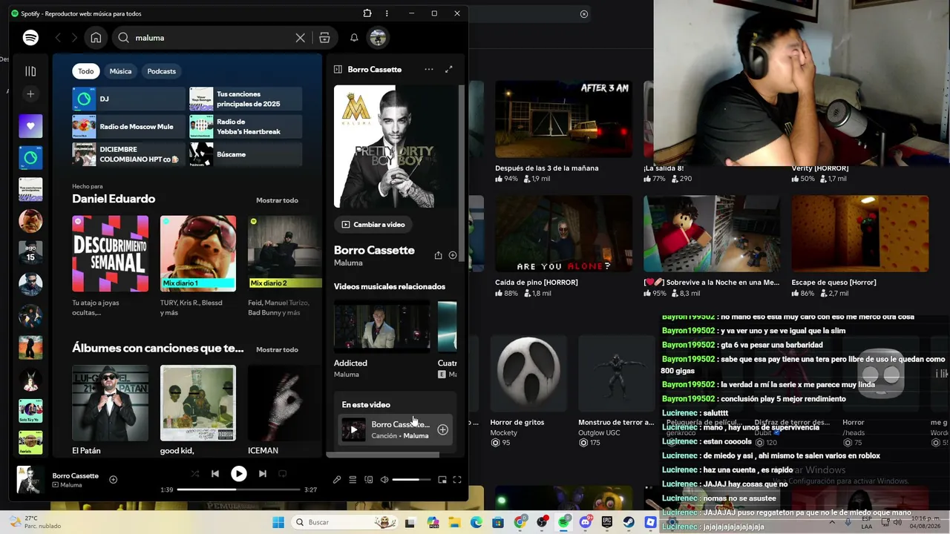Adjust the Spotify volume slider
The image size is (950, 534).
coord(411,480)
